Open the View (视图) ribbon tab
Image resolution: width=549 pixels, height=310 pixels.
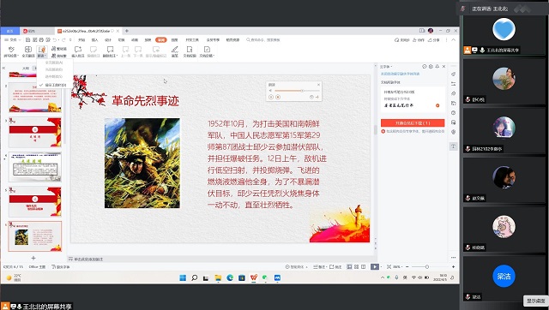coord(174,40)
